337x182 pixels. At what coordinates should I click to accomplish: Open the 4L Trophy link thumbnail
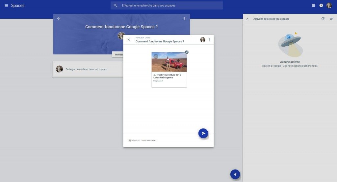tap(169, 62)
